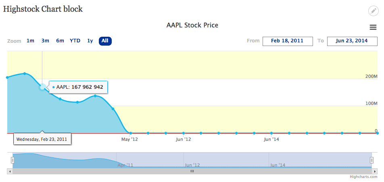The width and height of the screenshot is (384, 182).
Task: Click the left navigator handle
Action: coord(13,160)
